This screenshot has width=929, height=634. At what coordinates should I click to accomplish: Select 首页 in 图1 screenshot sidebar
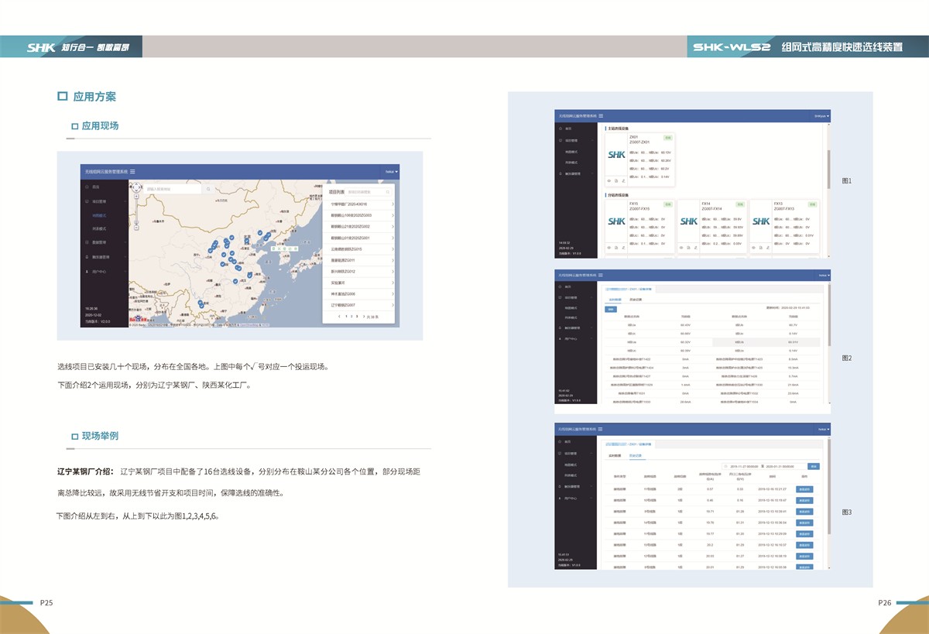point(567,129)
